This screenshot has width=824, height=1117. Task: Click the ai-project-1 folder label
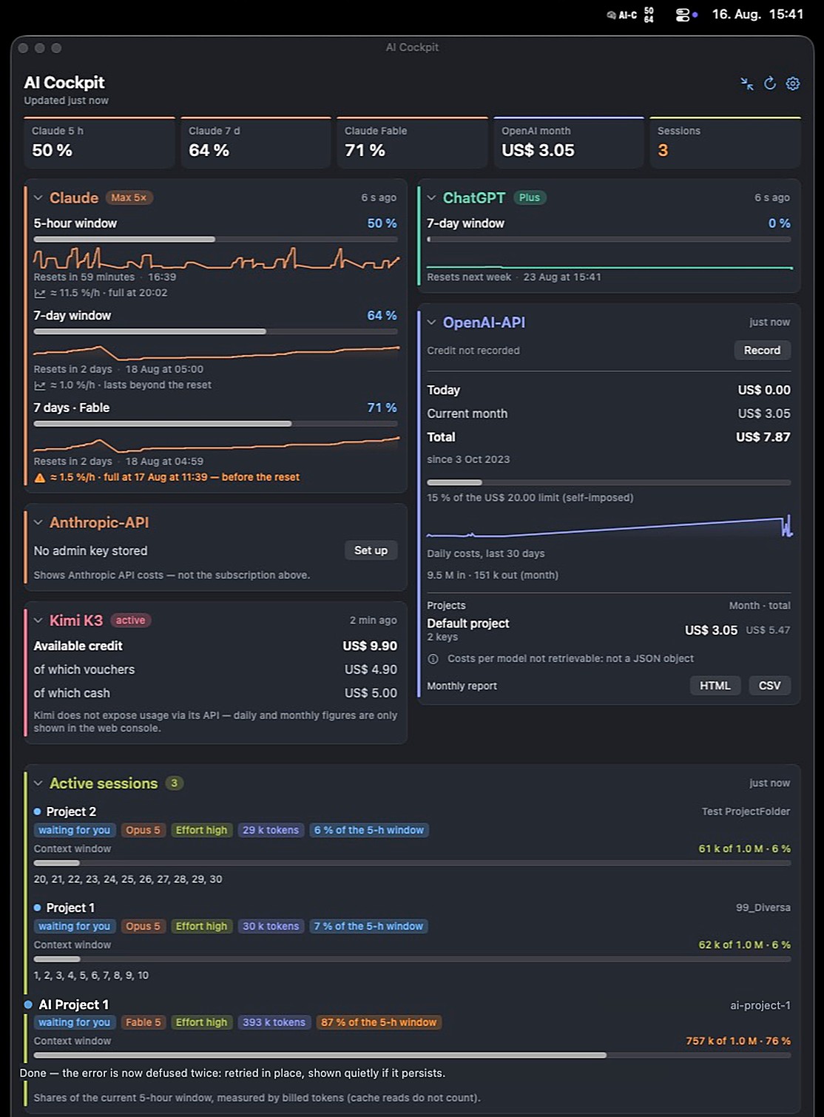coord(760,1005)
